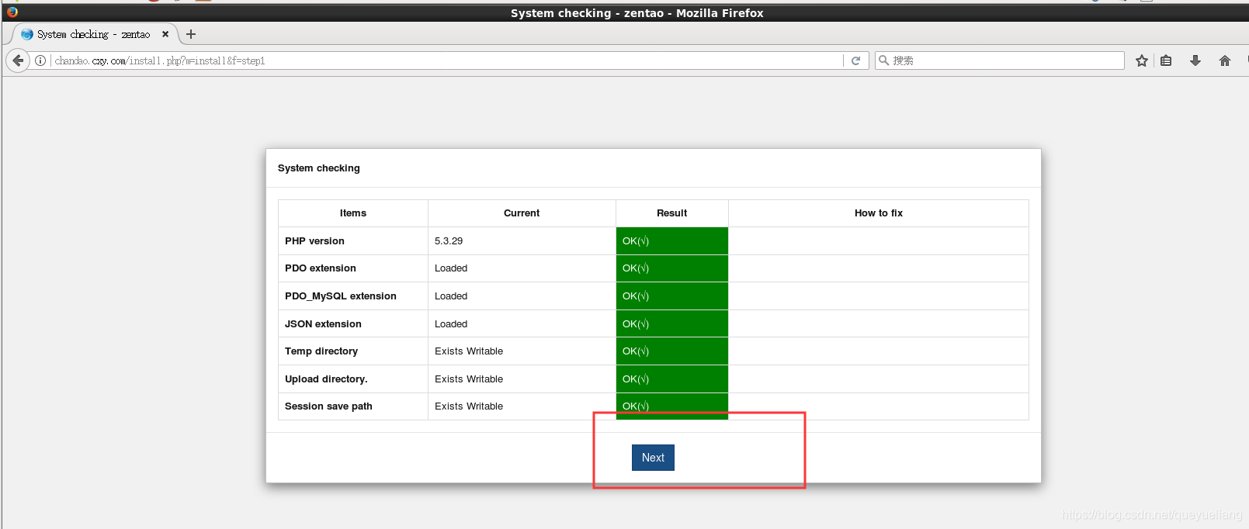Image resolution: width=1249 pixels, height=529 pixels.
Task: Select the System checking - zentao tab
Action: (95, 34)
